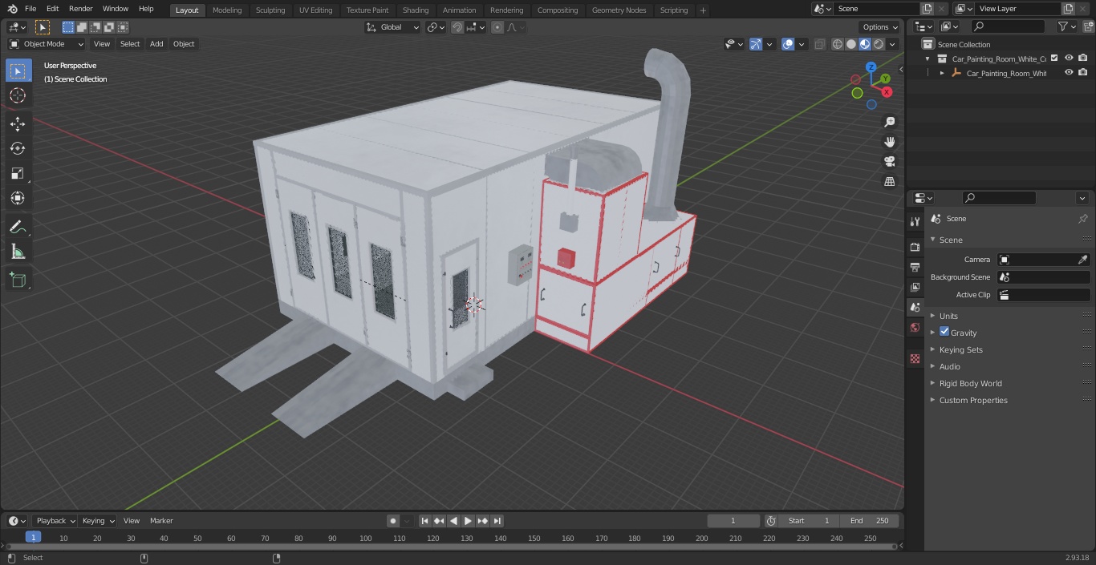Open the Object Mode dropdown
1096x565 pixels.
pyautogui.click(x=47, y=44)
